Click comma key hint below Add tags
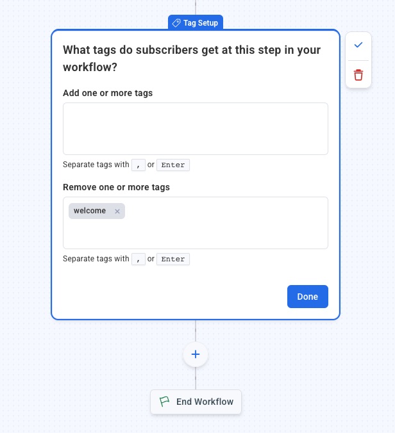This screenshot has width=395, height=433. click(139, 165)
